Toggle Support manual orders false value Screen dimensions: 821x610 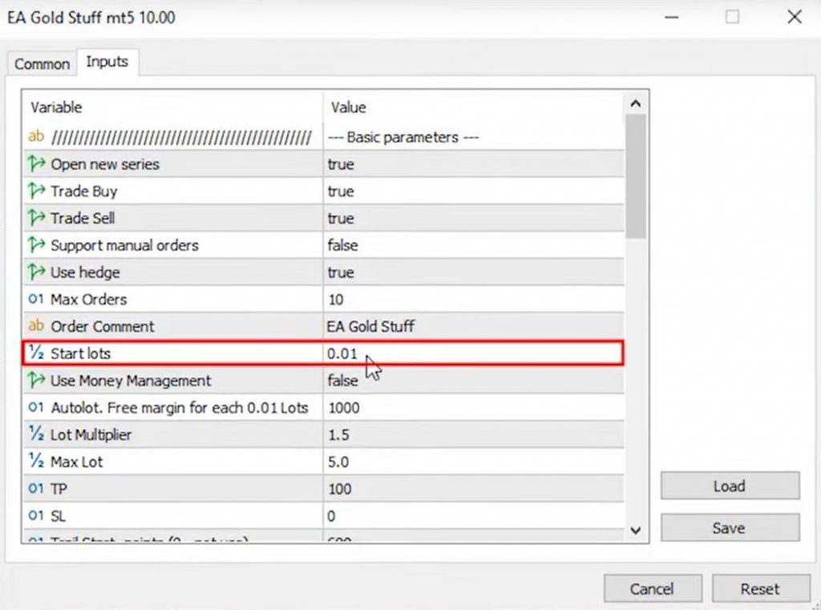click(343, 245)
